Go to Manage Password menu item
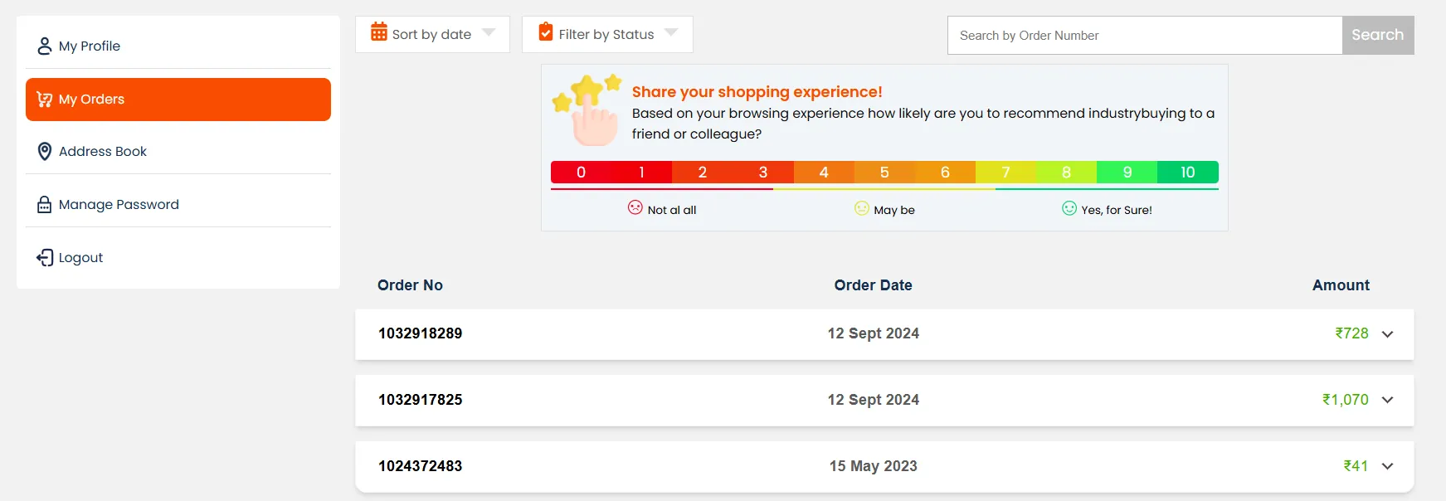 tap(119, 205)
